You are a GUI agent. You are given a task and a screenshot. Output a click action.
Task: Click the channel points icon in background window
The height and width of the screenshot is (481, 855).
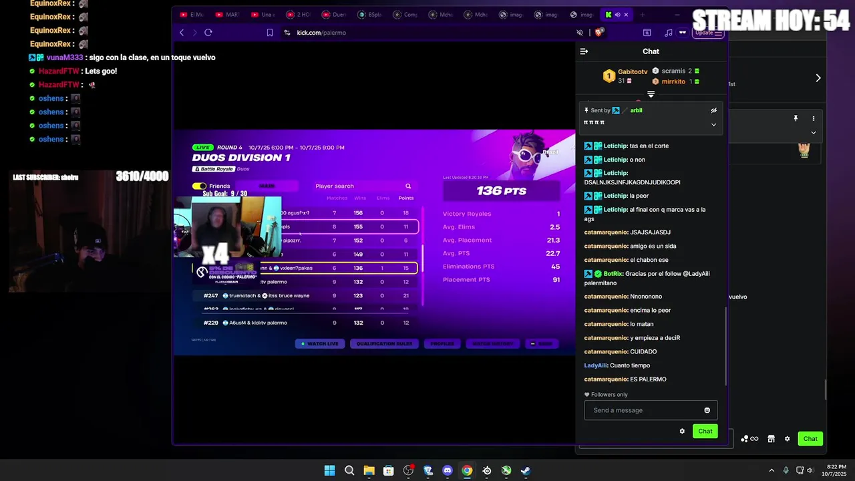pos(749,439)
